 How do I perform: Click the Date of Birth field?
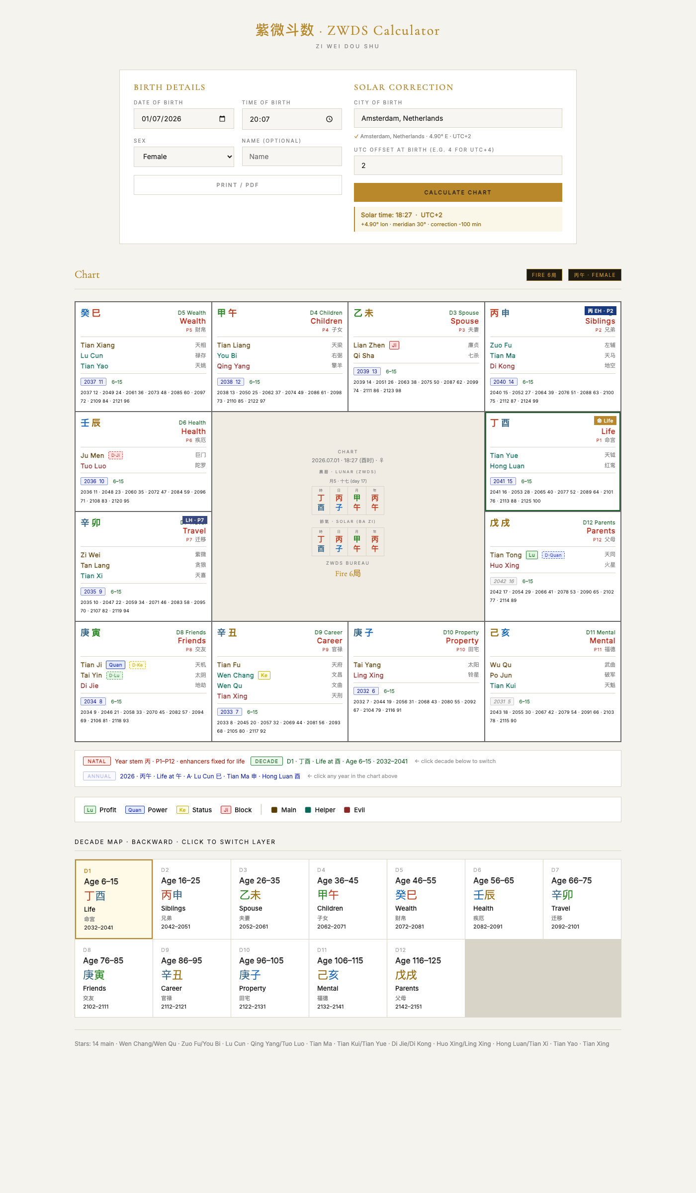pyautogui.click(x=184, y=119)
